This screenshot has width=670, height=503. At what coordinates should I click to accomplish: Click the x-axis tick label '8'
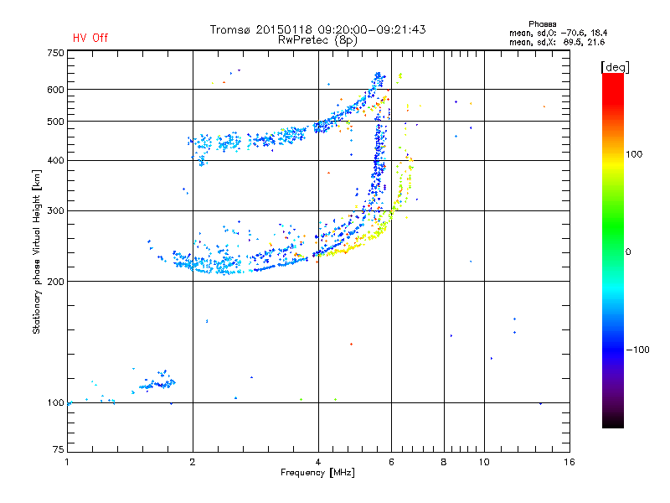444,462
